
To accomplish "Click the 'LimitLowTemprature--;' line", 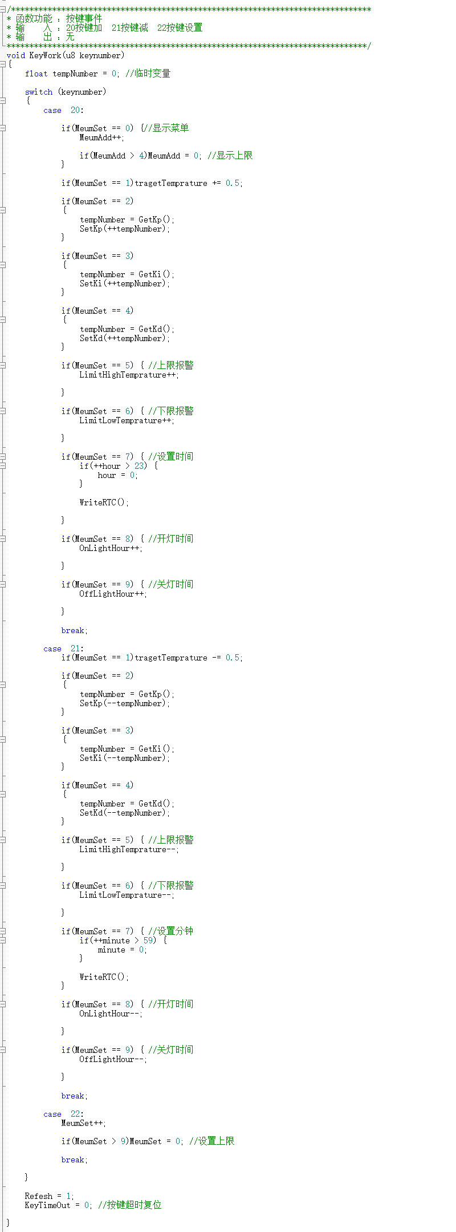I will click(x=127, y=895).
